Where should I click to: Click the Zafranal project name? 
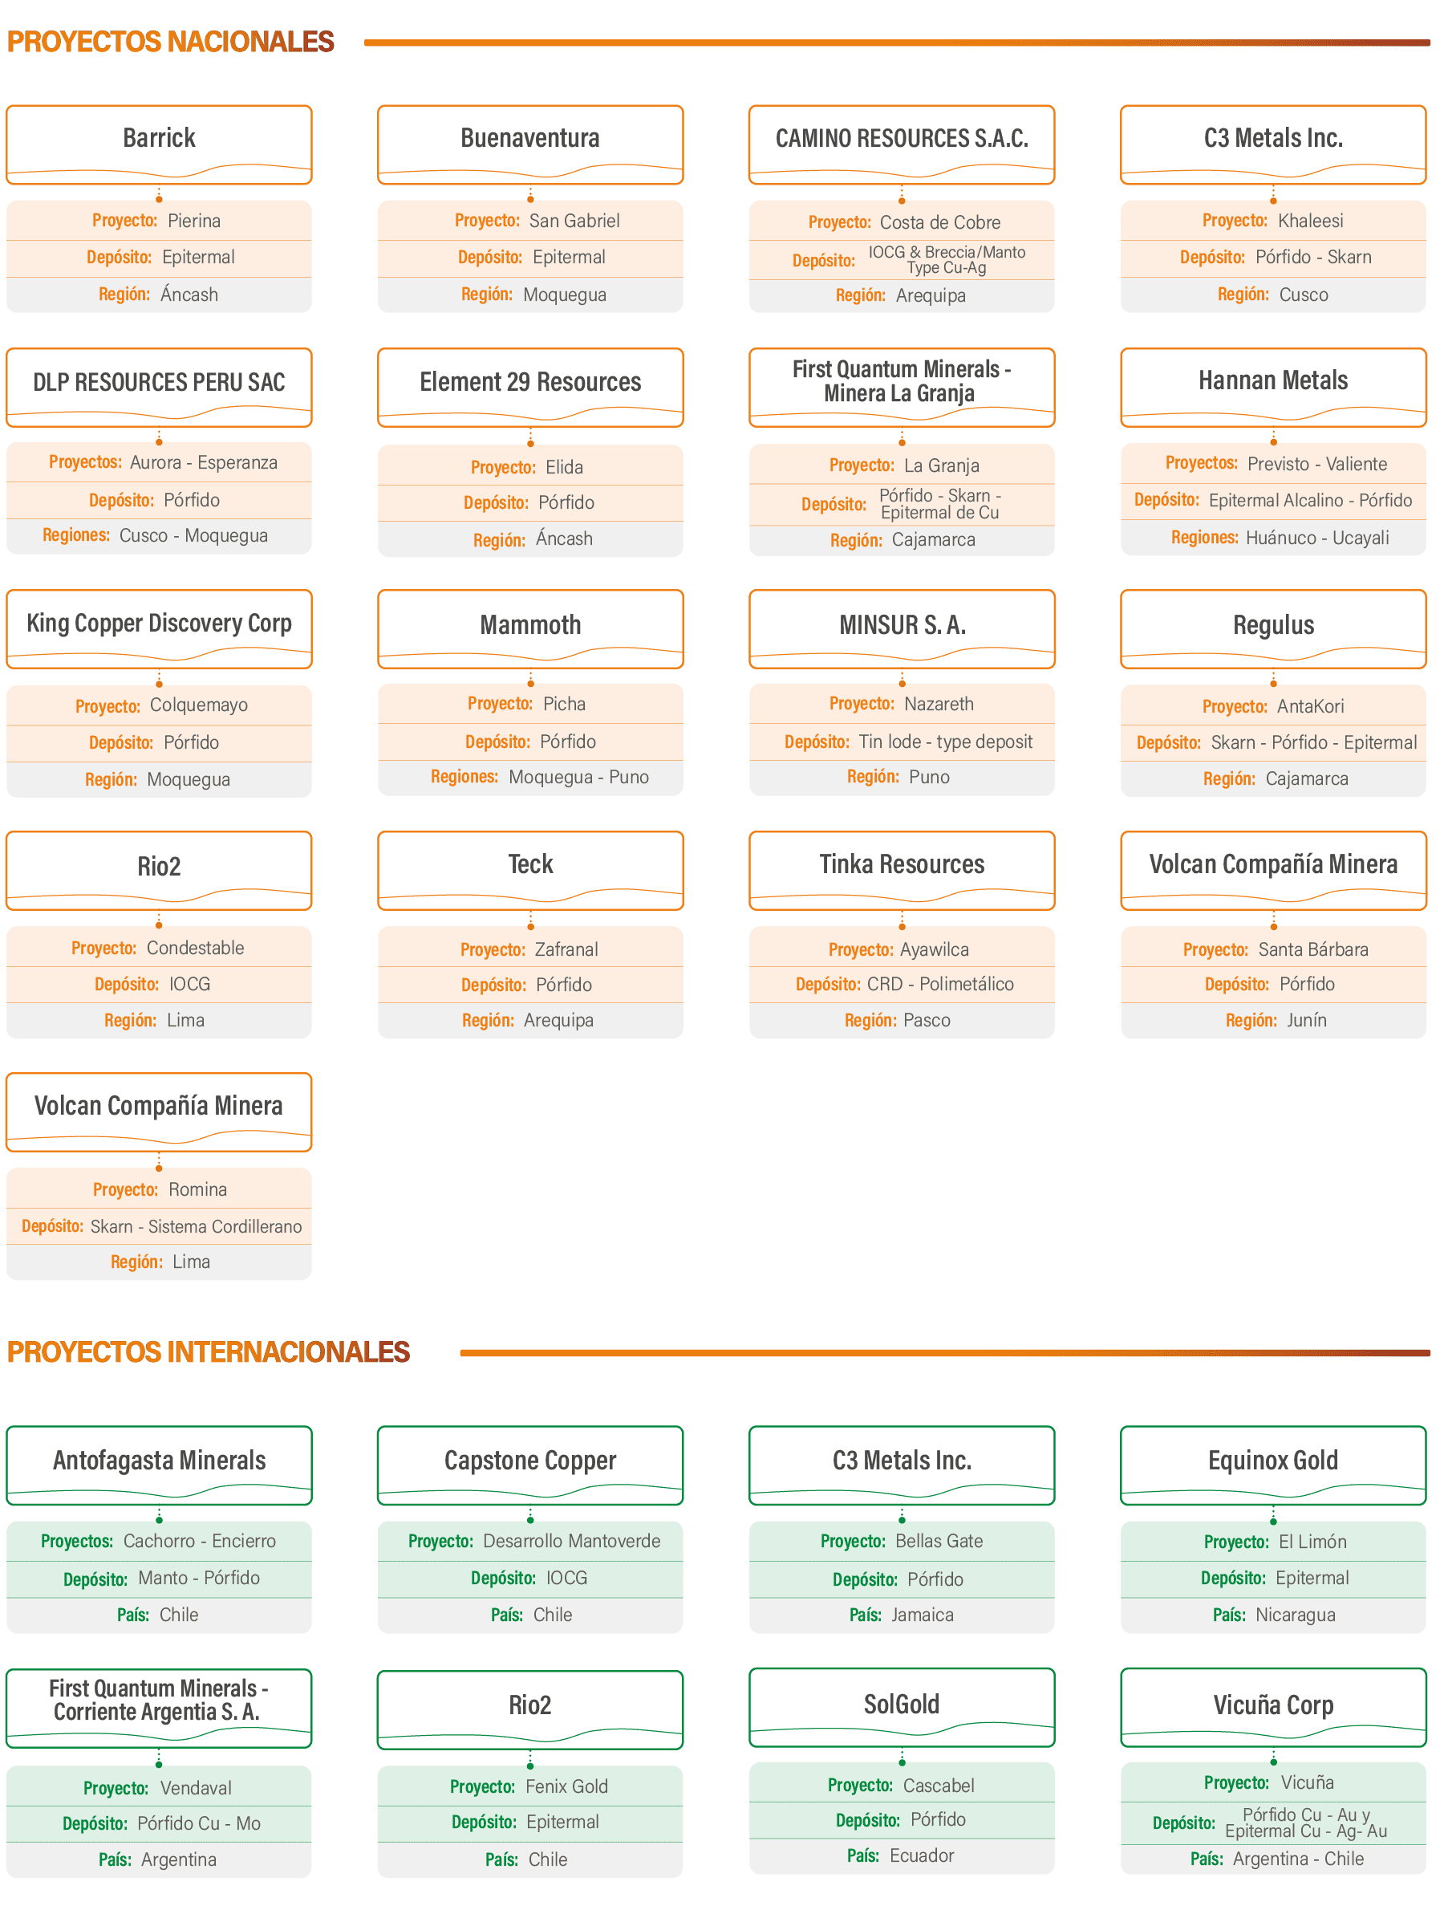click(x=566, y=949)
